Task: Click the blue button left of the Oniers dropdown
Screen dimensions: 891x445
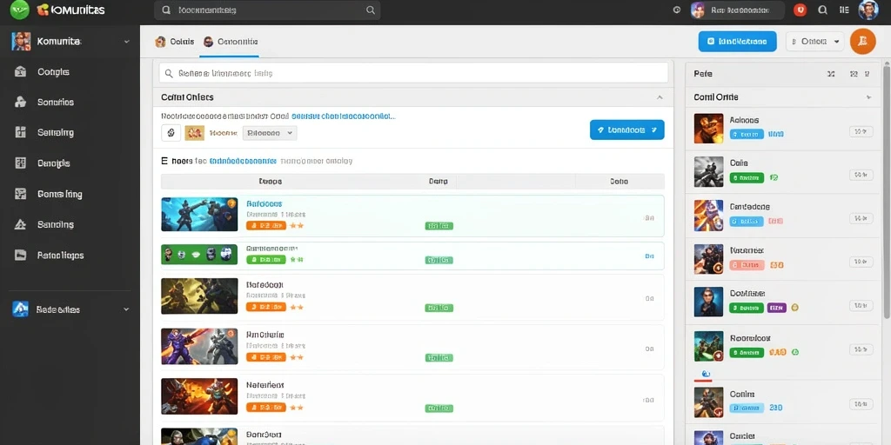Action: (x=737, y=42)
